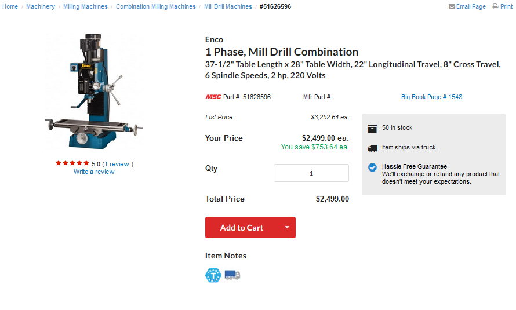Click the blue truck item note icon
The height and width of the screenshot is (310, 516).
click(232, 275)
